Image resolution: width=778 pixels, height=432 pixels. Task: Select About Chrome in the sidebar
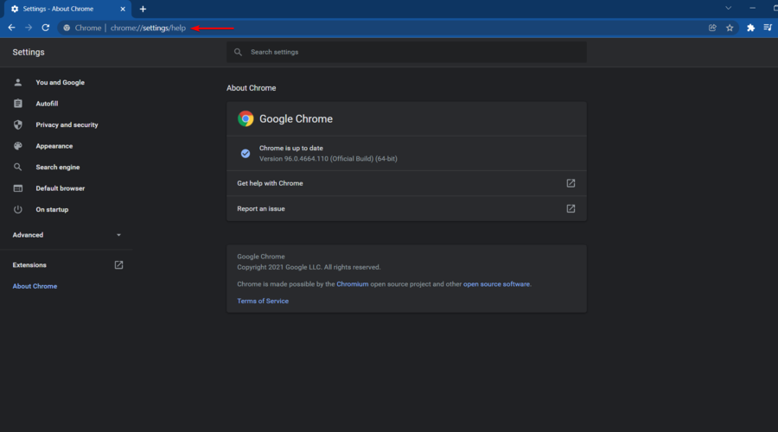[x=35, y=286]
